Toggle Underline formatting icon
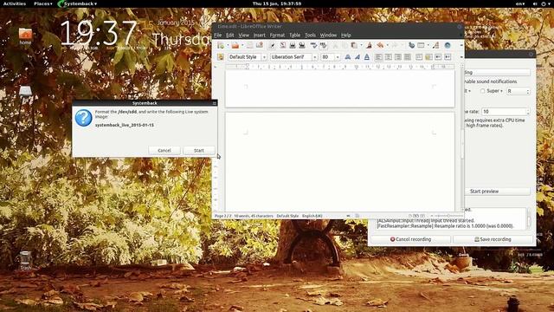The width and height of the screenshot is (554, 312). 367,57
